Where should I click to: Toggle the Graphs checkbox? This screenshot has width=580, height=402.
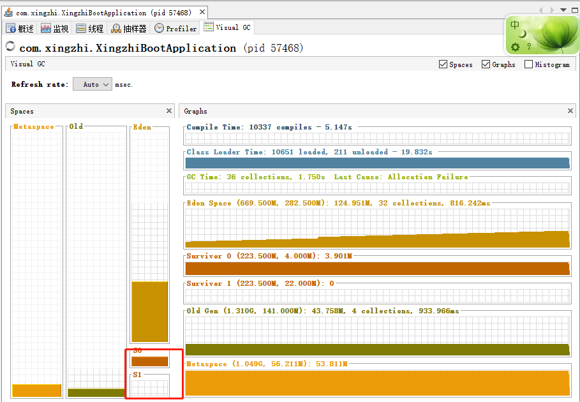coord(486,64)
